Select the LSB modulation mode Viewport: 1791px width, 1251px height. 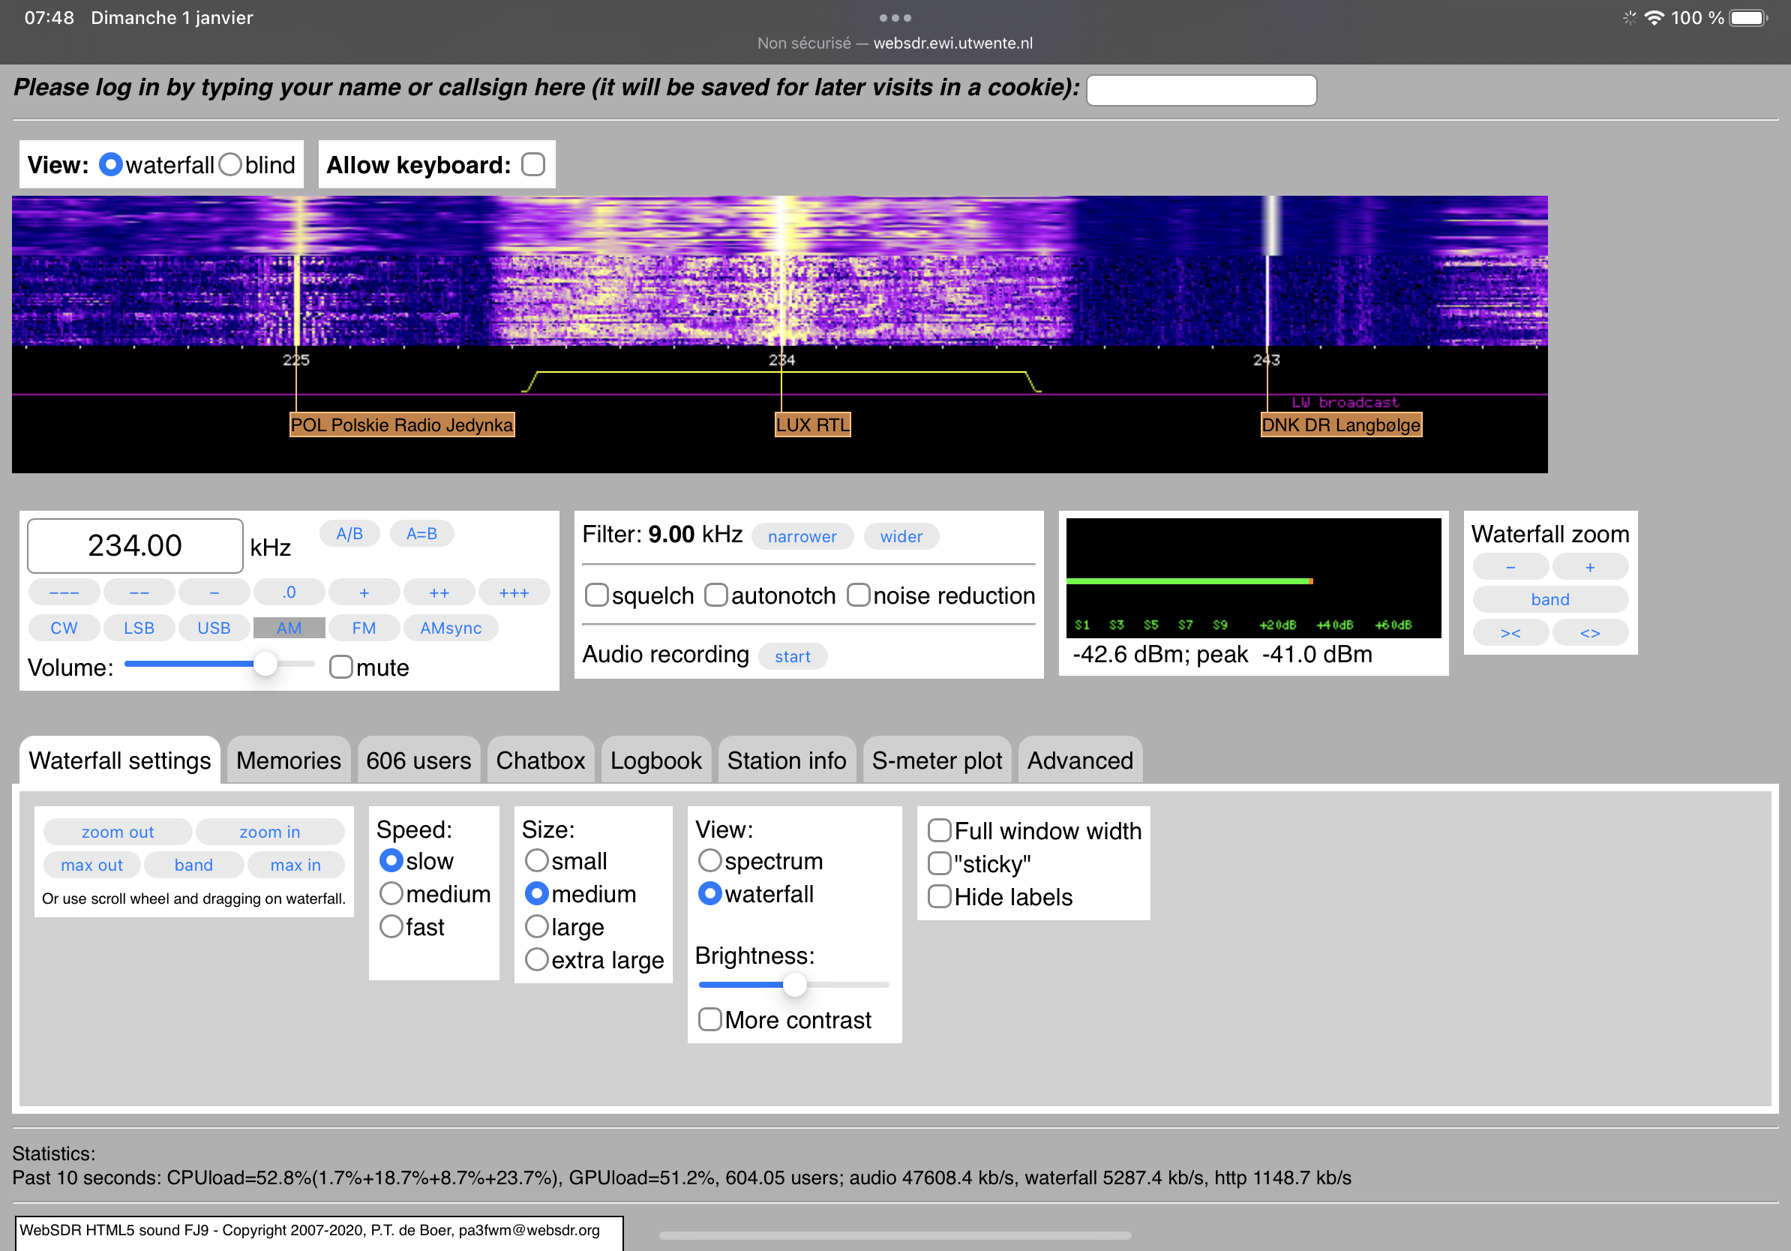139,628
